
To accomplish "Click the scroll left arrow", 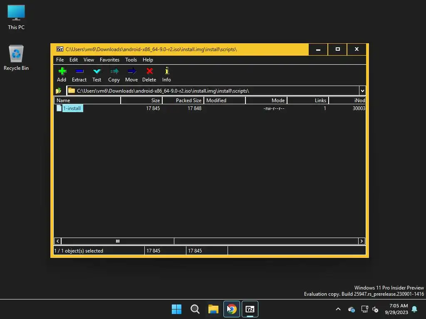I will 57,241.
